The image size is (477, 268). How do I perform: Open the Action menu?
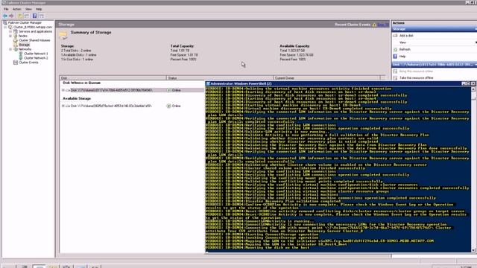click(x=16, y=9)
